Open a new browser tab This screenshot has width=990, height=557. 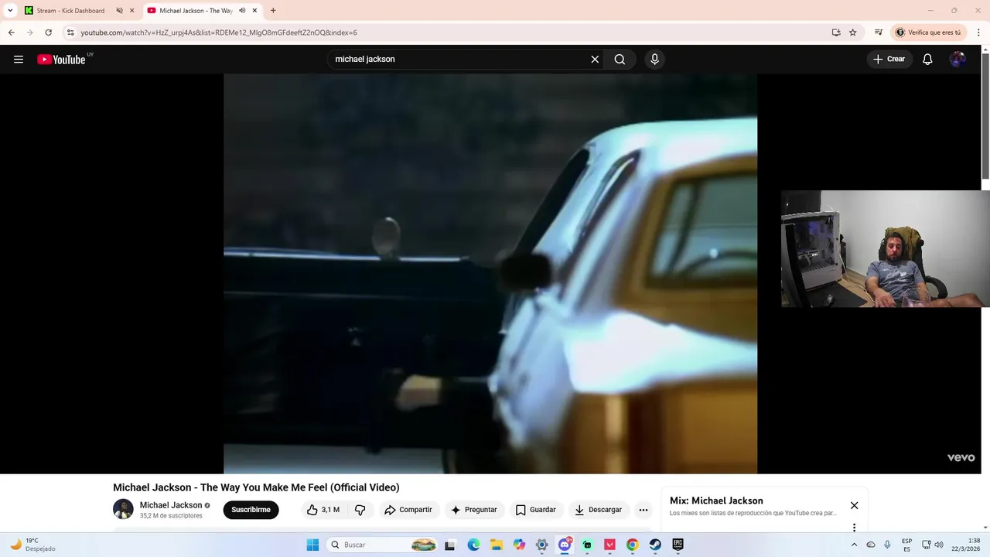tap(273, 11)
